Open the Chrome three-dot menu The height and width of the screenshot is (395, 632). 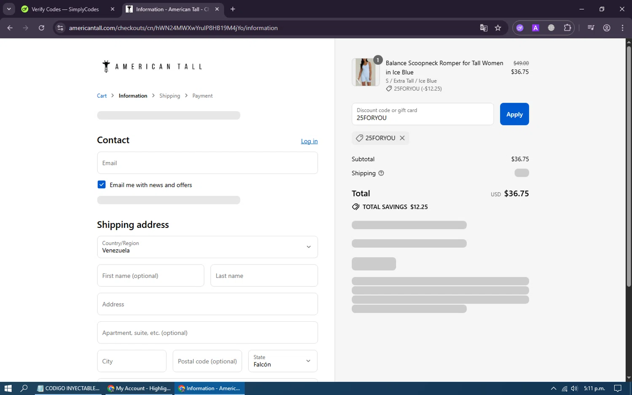pyautogui.click(x=622, y=28)
